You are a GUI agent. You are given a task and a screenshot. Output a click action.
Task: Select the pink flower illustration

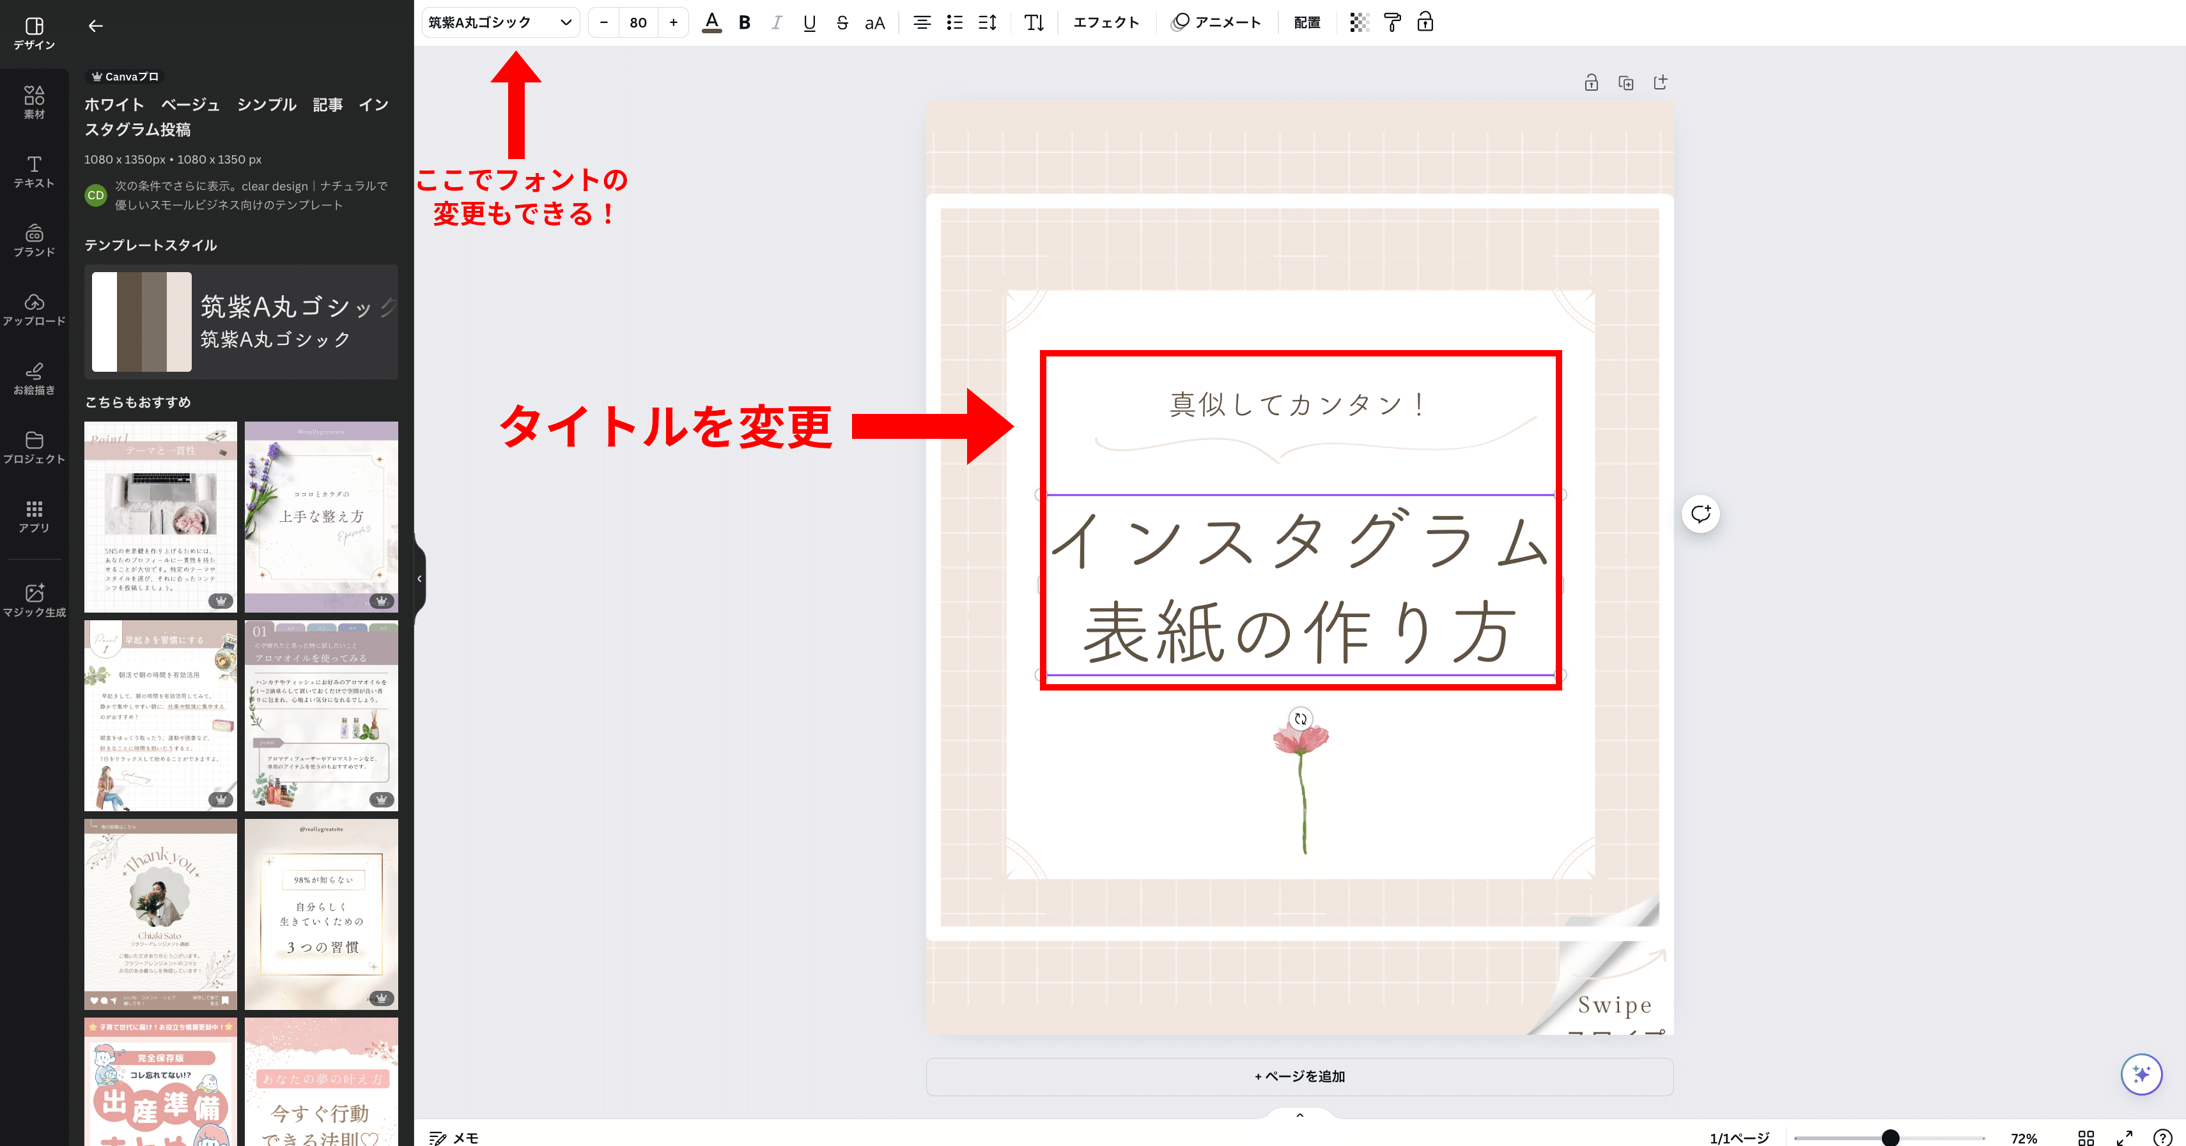point(1301,789)
